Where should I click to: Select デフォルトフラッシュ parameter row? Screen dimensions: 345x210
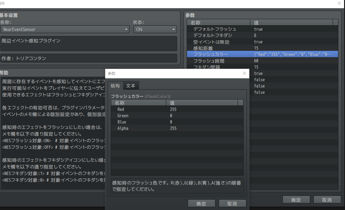[262, 29]
